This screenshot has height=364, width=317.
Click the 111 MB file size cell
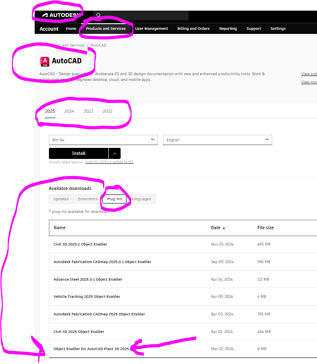point(263,279)
